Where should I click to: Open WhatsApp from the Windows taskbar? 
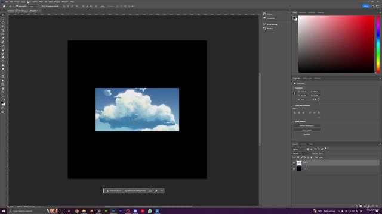[150, 211]
